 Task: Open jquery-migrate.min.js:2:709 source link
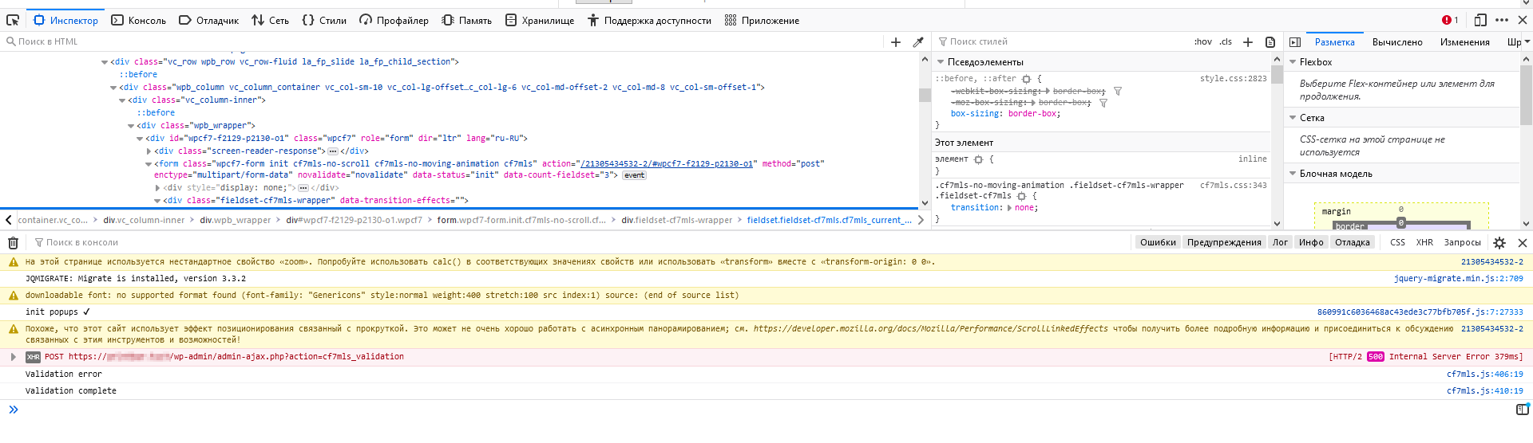coord(1458,279)
